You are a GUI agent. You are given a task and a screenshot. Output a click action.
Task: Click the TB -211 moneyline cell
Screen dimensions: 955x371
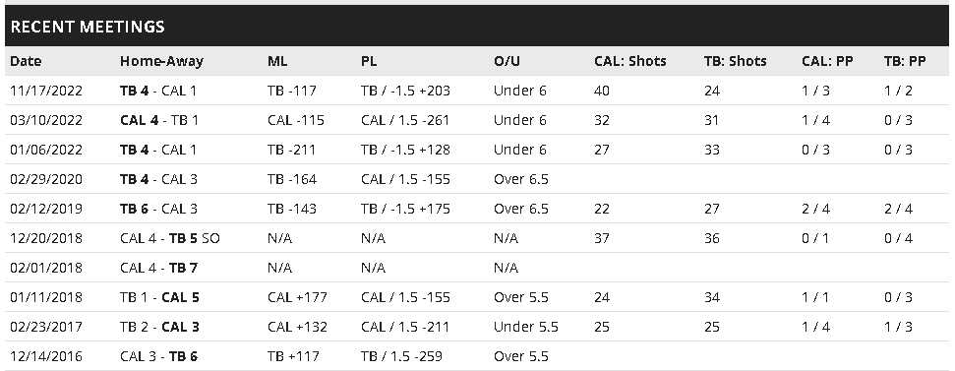click(291, 150)
